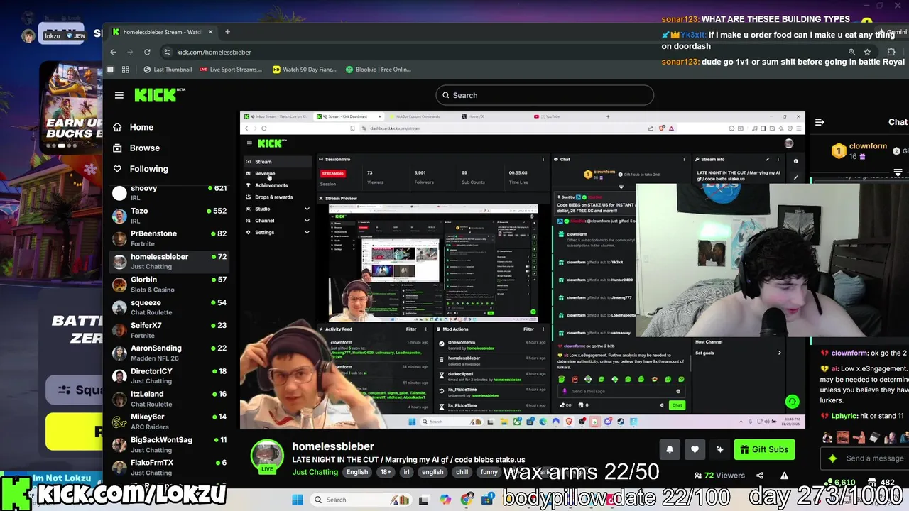The height and width of the screenshot is (511, 909).
Task: Switch to the homelessbieber Stream browser tab
Action: click(x=162, y=32)
